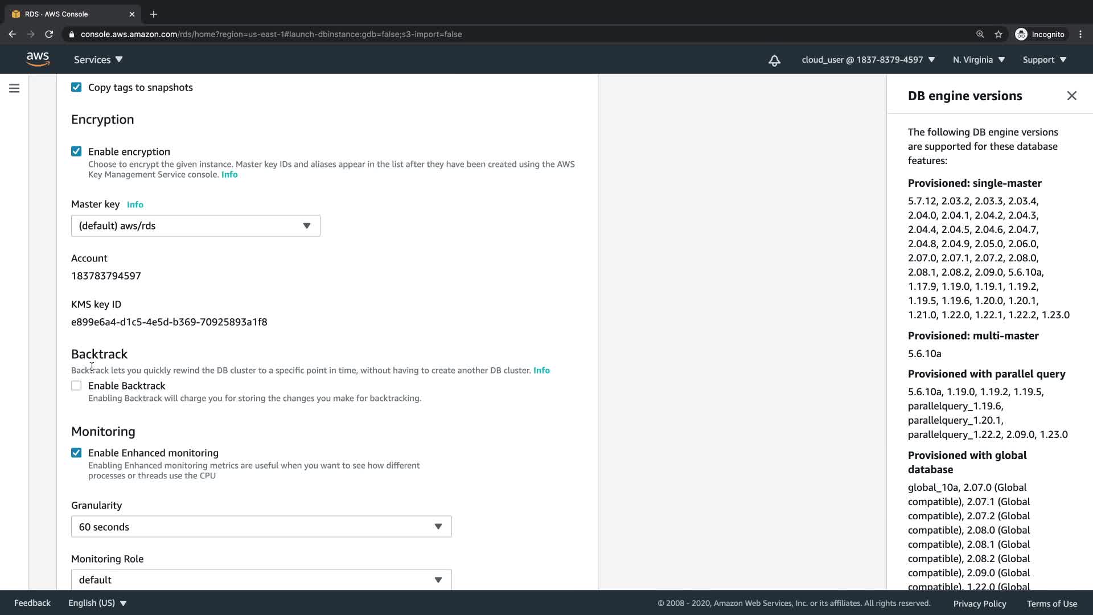
Task: Click the browser zoom magnifier icon
Action: [x=980, y=34]
